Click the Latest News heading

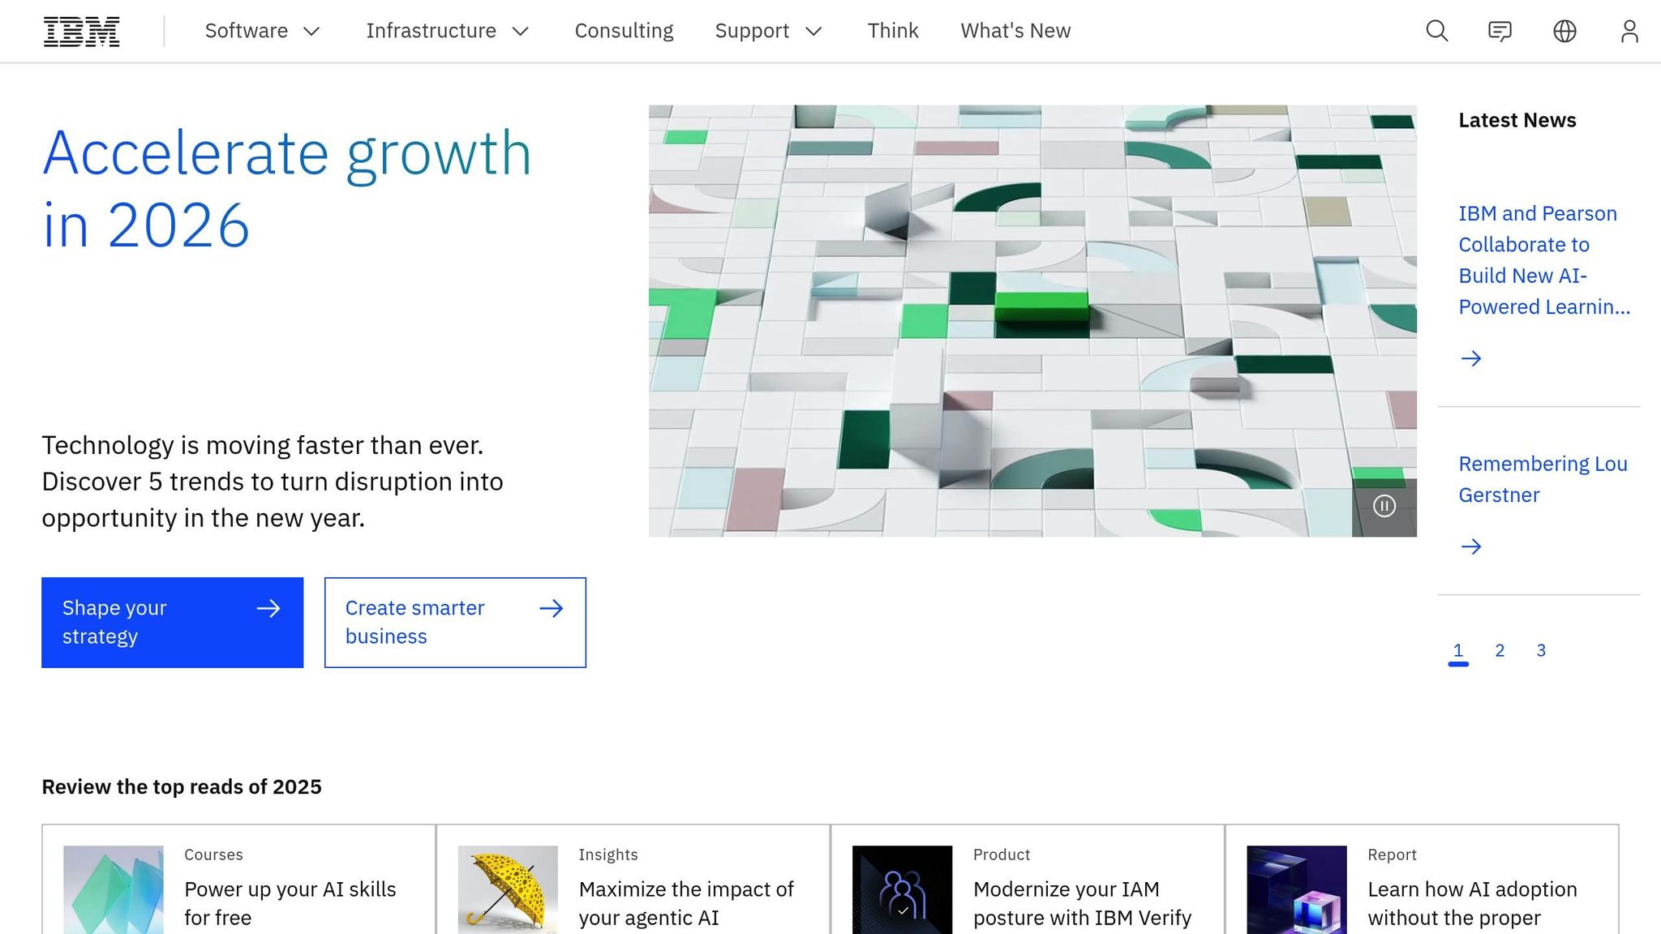(1517, 120)
